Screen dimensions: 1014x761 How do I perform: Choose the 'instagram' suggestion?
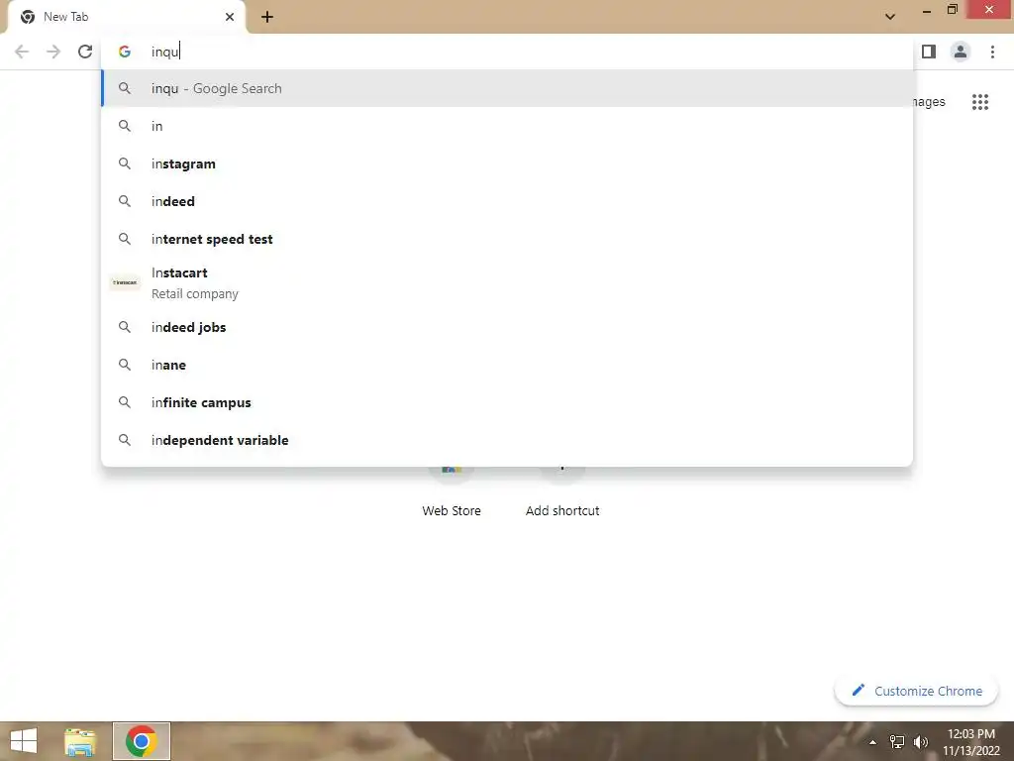tap(507, 163)
